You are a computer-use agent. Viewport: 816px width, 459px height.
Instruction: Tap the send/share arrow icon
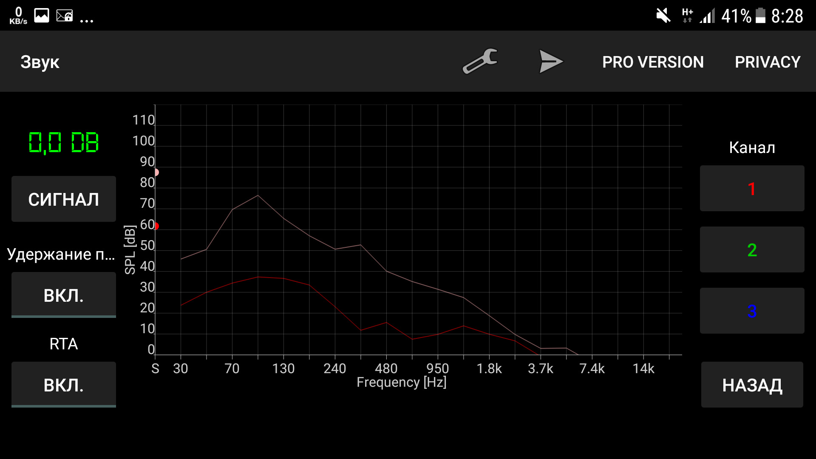pos(550,62)
